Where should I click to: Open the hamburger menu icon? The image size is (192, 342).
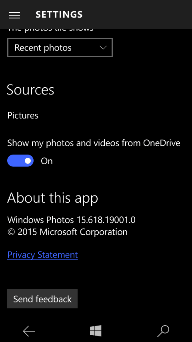(15, 15)
